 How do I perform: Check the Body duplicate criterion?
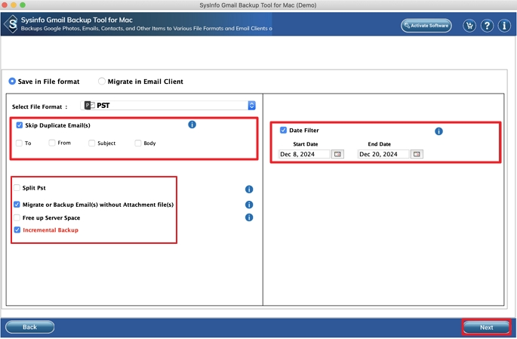click(138, 143)
